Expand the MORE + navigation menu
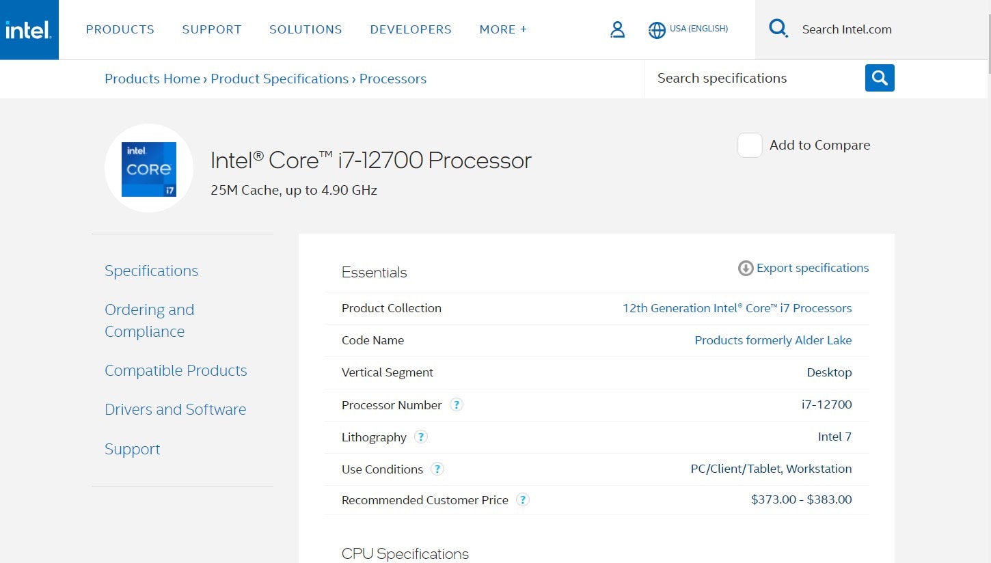This screenshot has width=991, height=563. pos(503,29)
